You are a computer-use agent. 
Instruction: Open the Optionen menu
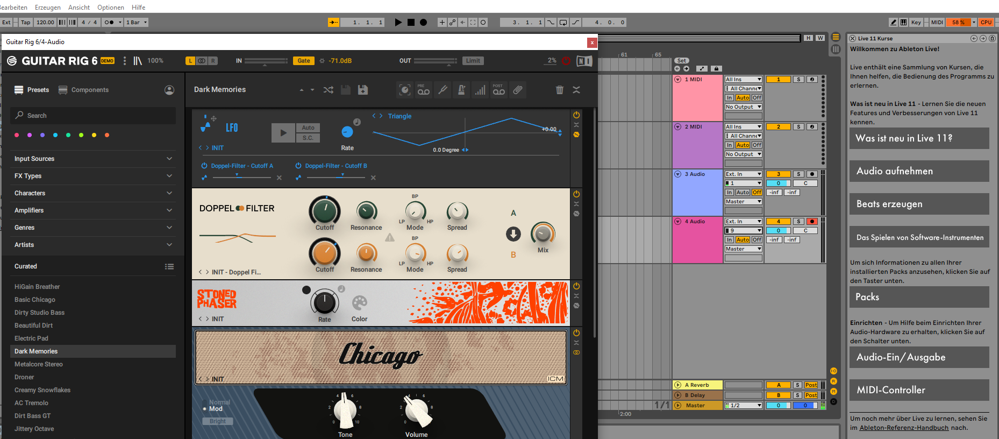111,8
